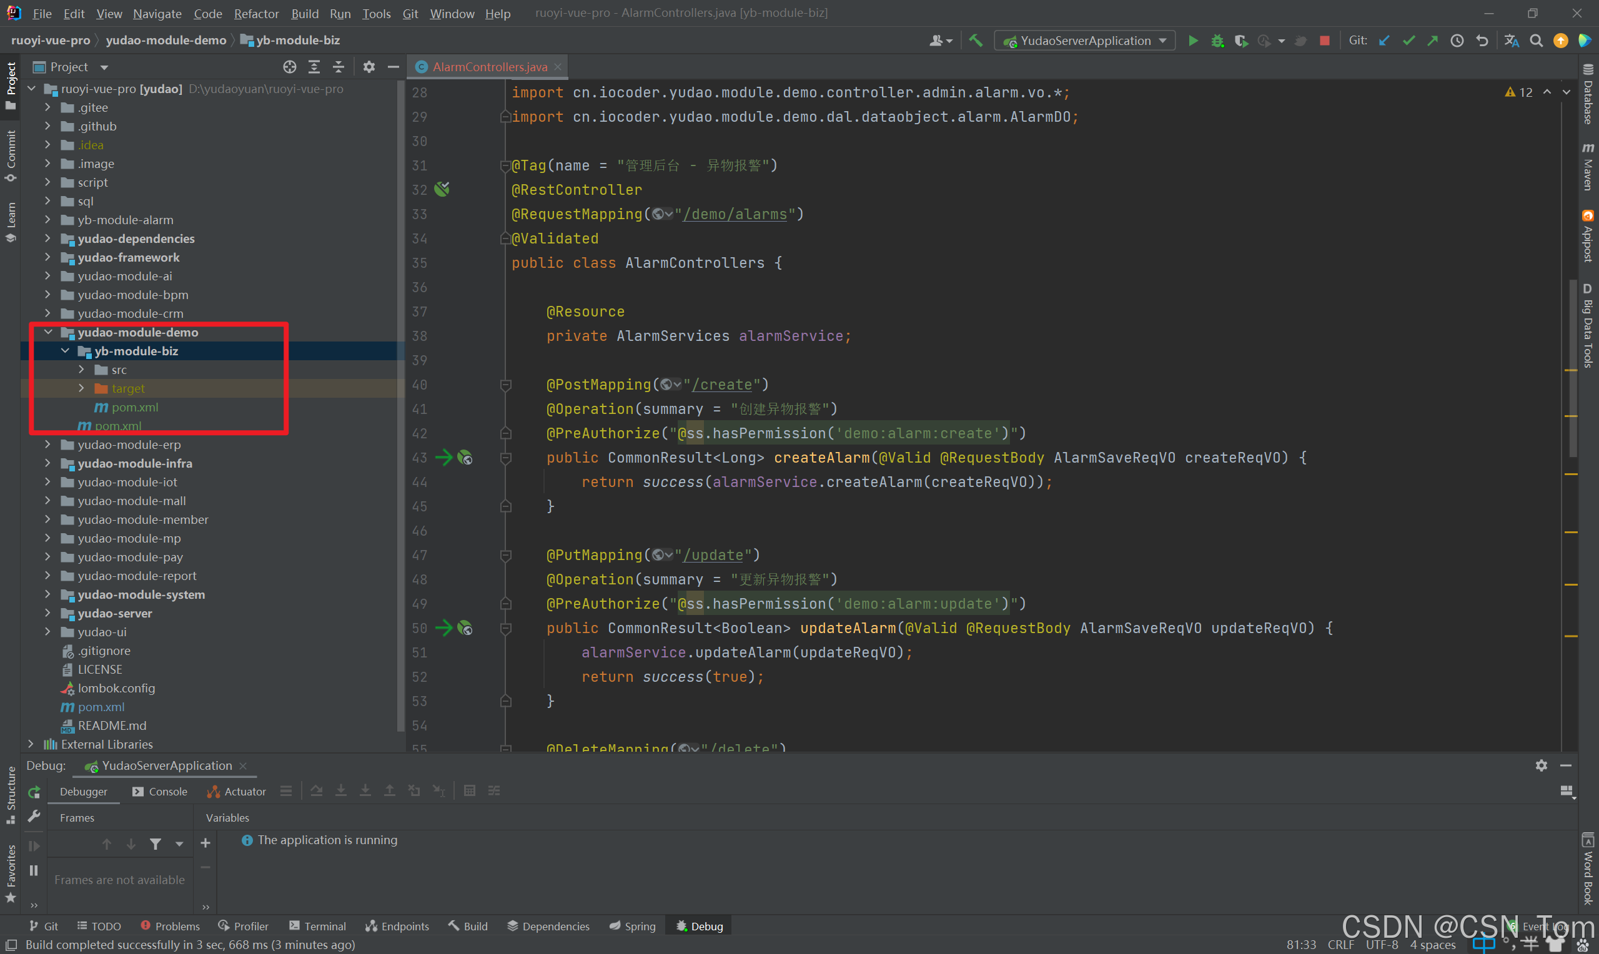This screenshot has height=954, width=1599.
Task: Click the yudao-module-demo breadcrumb
Action: click(x=166, y=40)
